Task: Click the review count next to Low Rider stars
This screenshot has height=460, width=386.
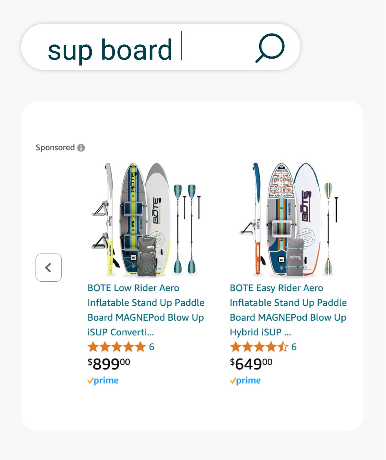Action: (152, 347)
